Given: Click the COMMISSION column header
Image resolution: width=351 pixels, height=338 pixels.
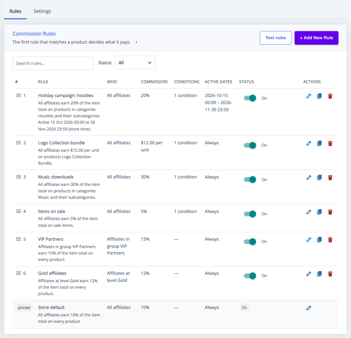Looking at the screenshot, I should pos(154,82).
